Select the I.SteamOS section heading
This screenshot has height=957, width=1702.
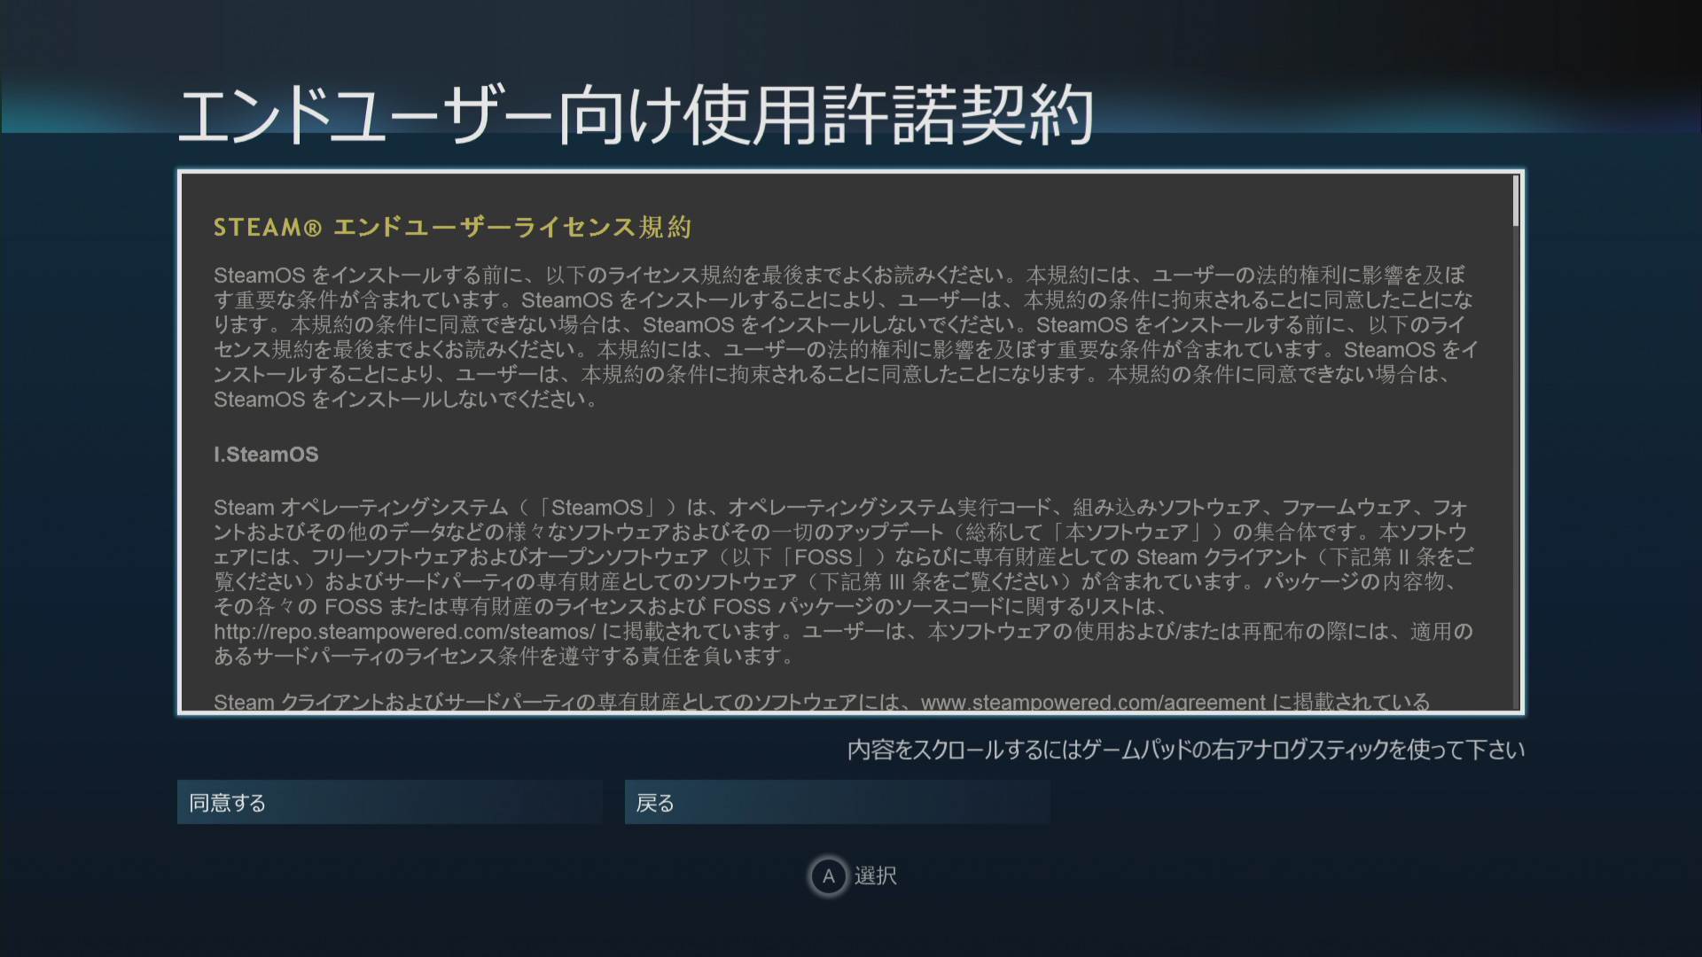click(266, 455)
